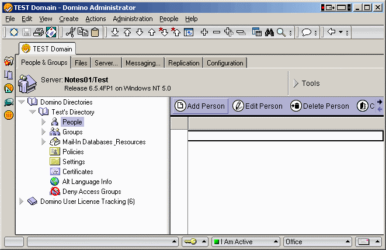Click the Deny Access Groups icon
The width and height of the screenshot is (386, 250).
point(55,192)
